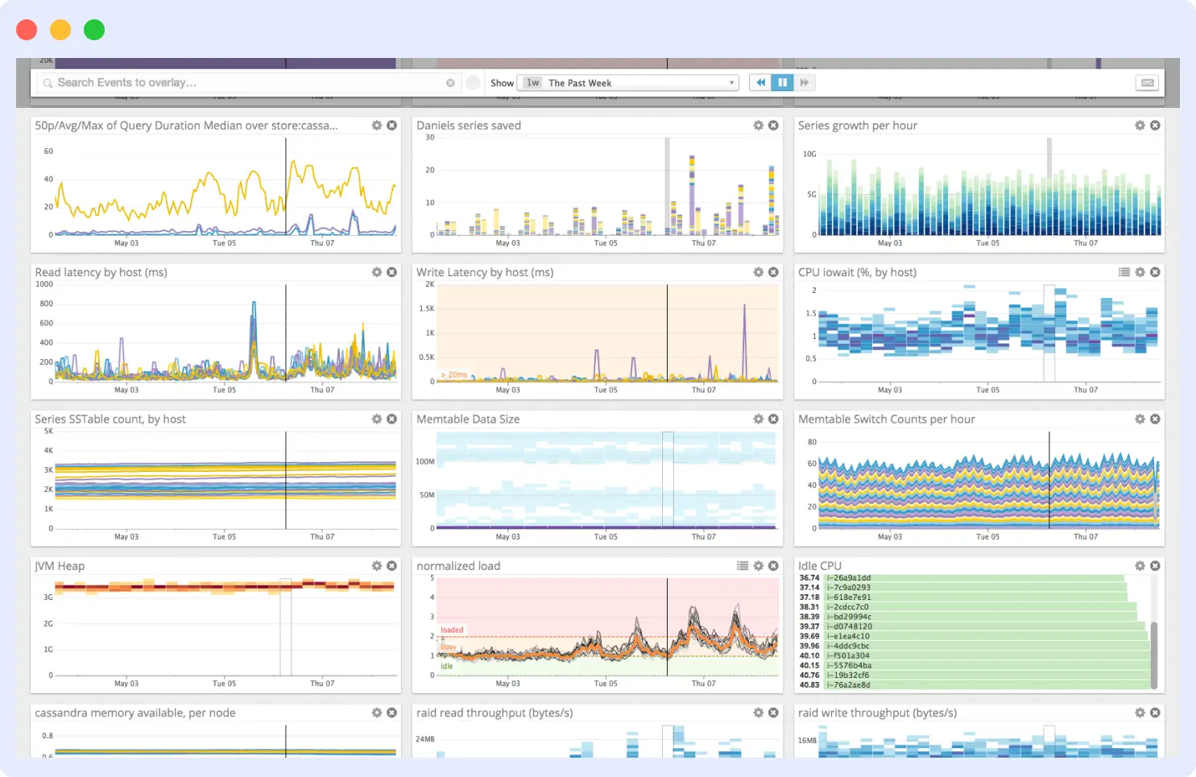This screenshot has width=1196, height=777.
Task: Rewind the dashboard timeline
Action: click(x=760, y=82)
